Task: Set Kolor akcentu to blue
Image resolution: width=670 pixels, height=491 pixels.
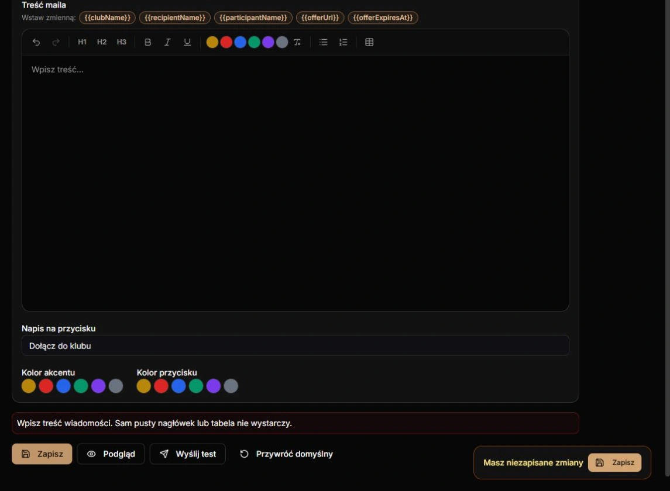Action: (x=64, y=386)
